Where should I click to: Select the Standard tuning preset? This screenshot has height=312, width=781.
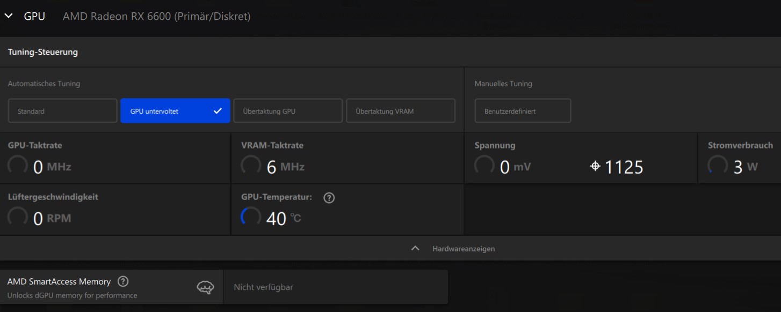pyautogui.click(x=62, y=111)
